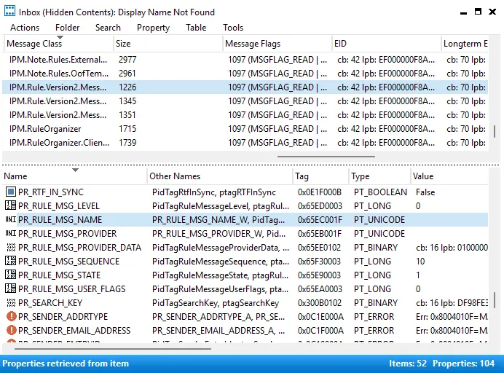Viewport: 504px width, 373px height.
Task: Click the MFCMAPI window icon in the title bar
Action: [x=9, y=11]
